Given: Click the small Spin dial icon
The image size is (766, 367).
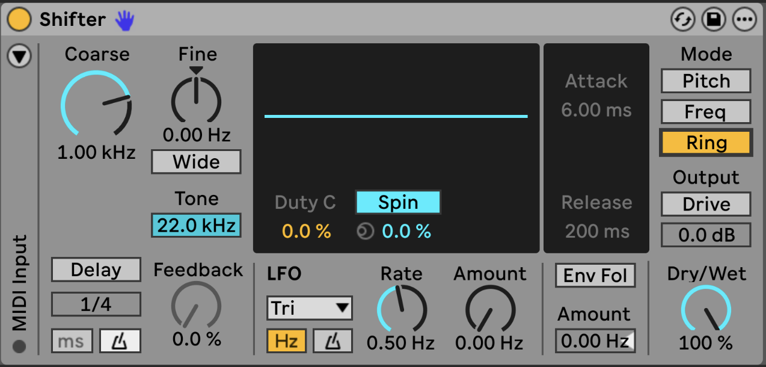Looking at the screenshot, I should [x=365, y=231].
